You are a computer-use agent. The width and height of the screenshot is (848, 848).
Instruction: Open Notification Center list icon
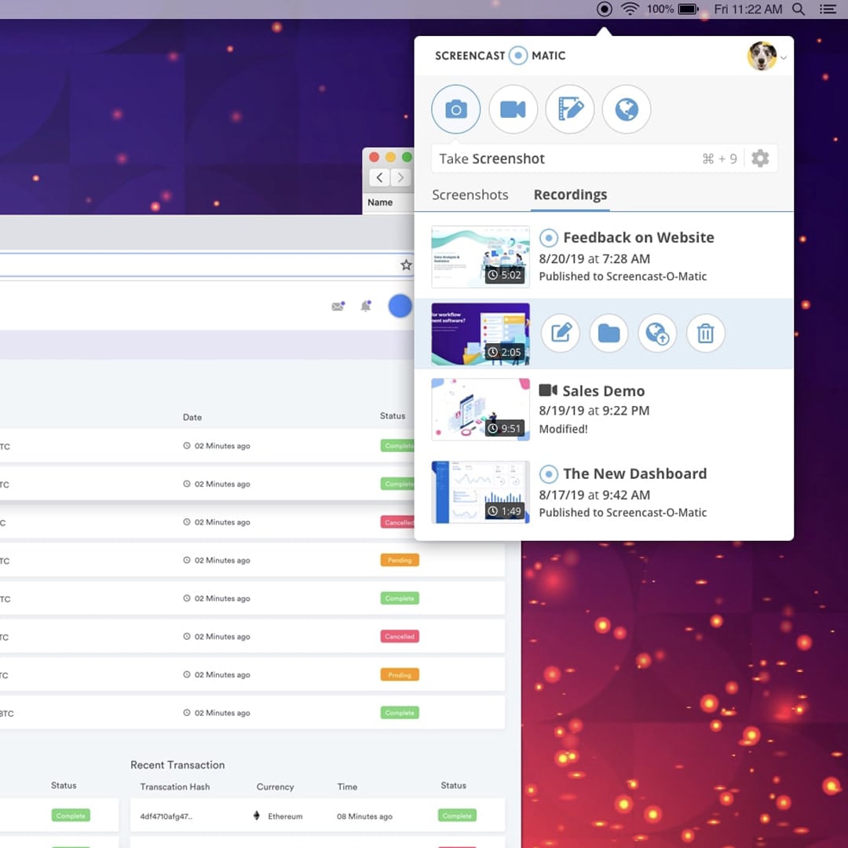[828, 9]
